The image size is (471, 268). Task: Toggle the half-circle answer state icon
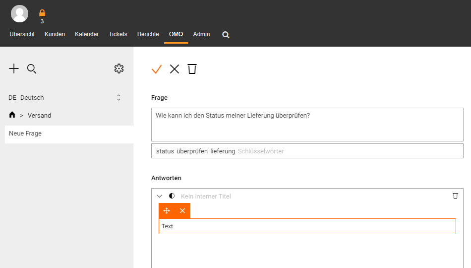172,196
